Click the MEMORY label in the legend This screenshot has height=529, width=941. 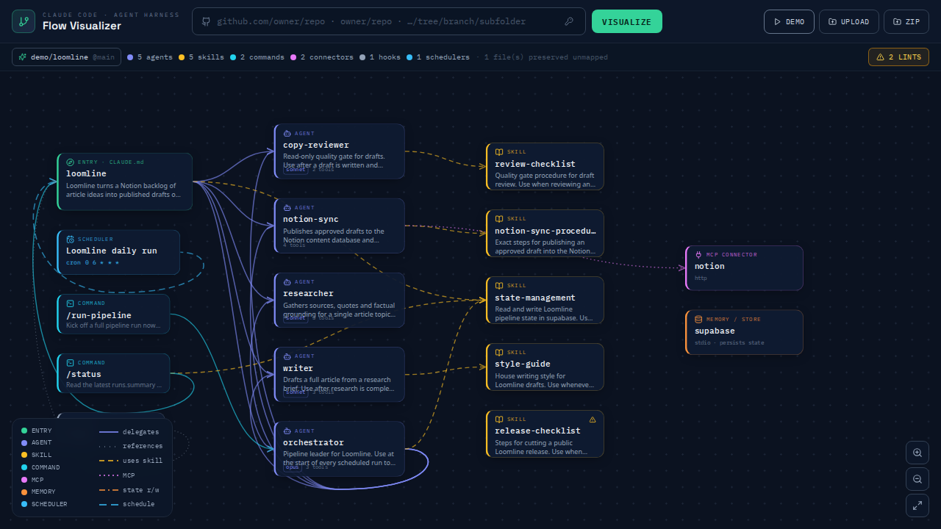tap(43, 492)
